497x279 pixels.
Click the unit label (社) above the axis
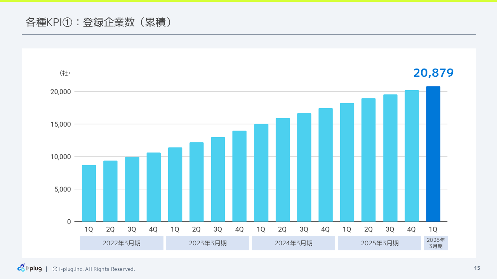(65, 73)
